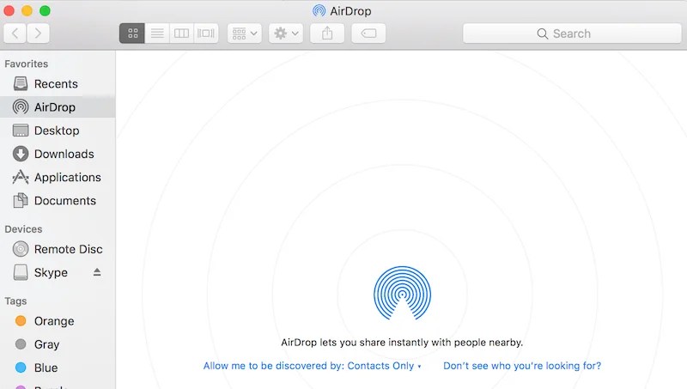Go back with the left arrow button
This screenshot has width=687, height=389.
click(15, 33)
